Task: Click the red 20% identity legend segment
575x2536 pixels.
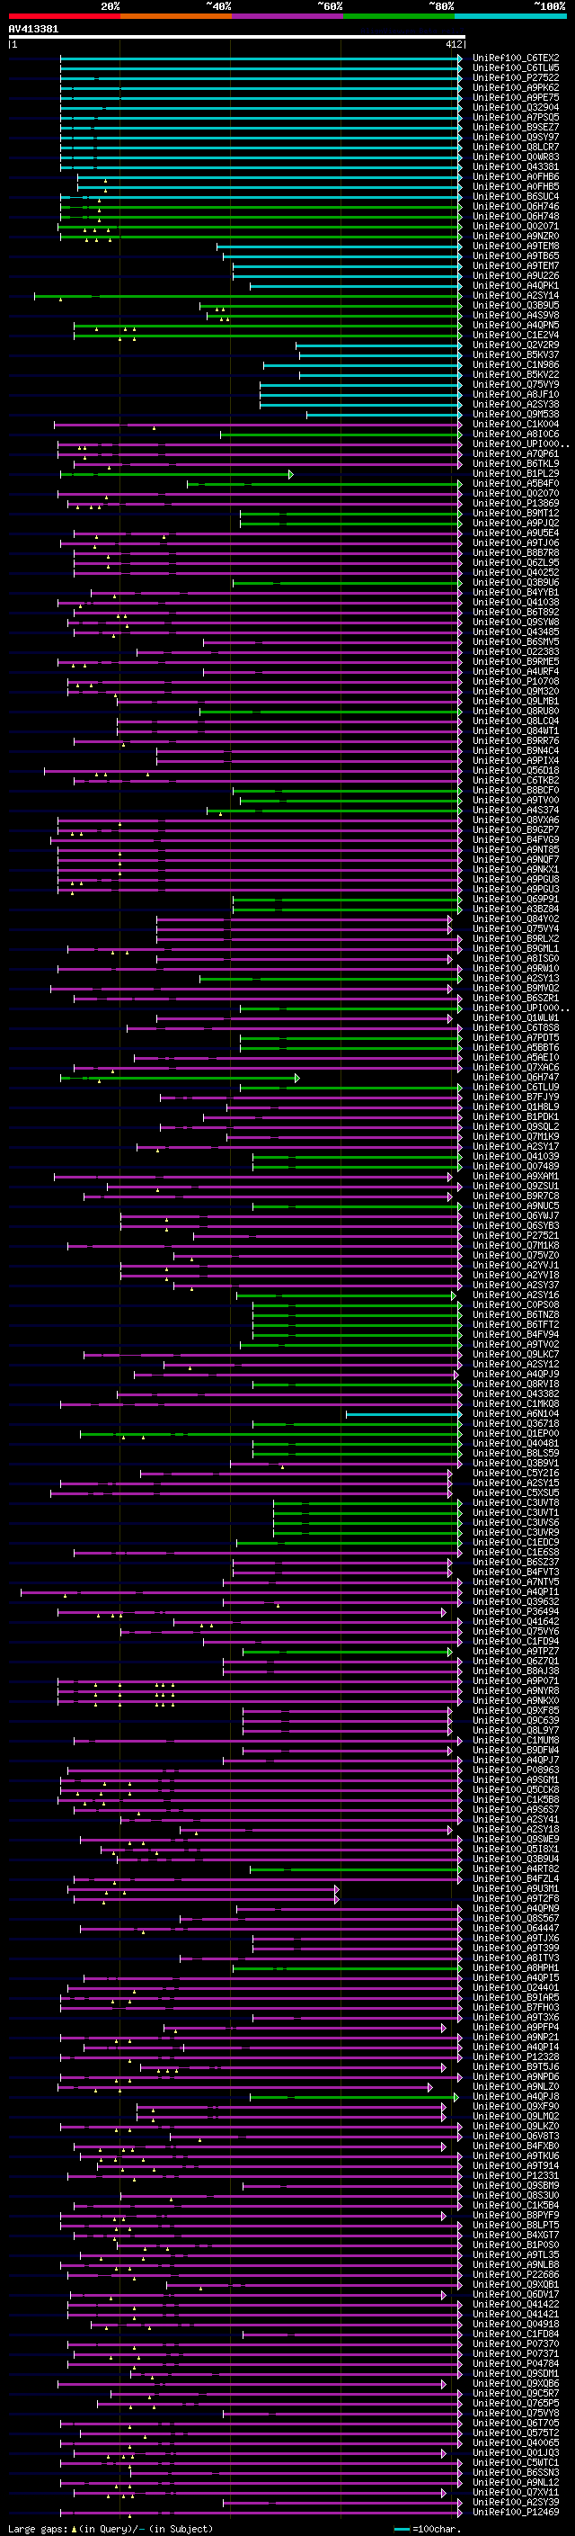Action: (x=64, y=16)
